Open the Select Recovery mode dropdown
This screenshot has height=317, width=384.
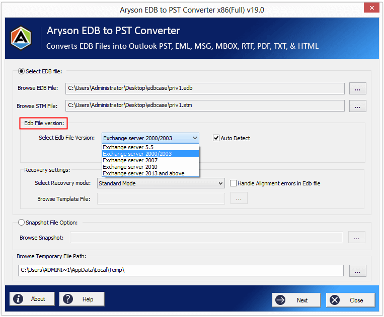[x=161, y=183]
